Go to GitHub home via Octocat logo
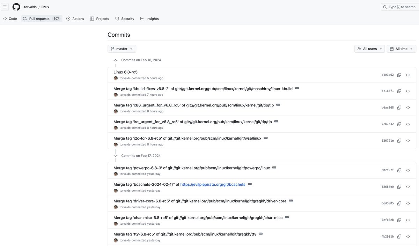The width and height of the screenshot is (419, 246). pos(16,7)
